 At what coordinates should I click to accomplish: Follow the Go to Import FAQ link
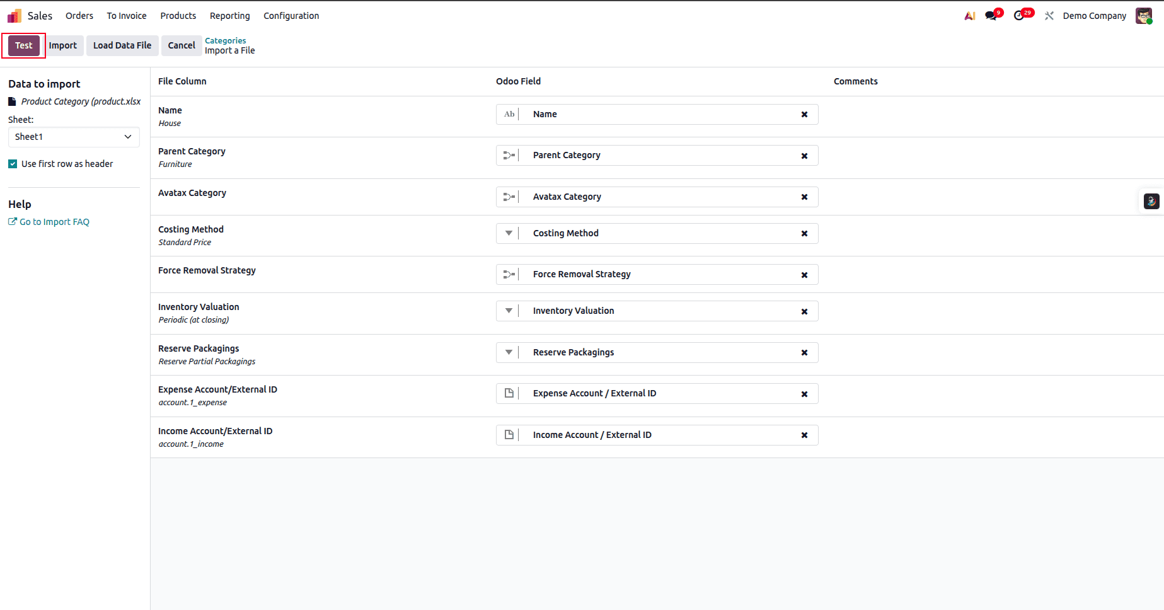coord(54,221)
